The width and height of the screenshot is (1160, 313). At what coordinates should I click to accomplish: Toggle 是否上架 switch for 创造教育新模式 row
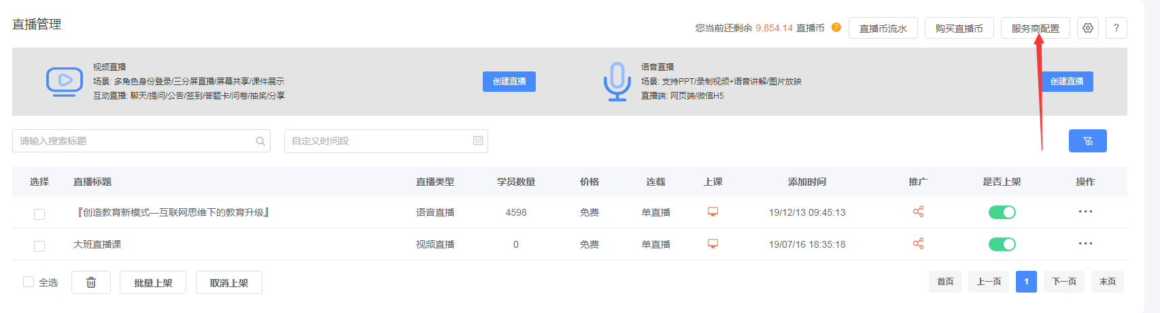[1002, 212]
